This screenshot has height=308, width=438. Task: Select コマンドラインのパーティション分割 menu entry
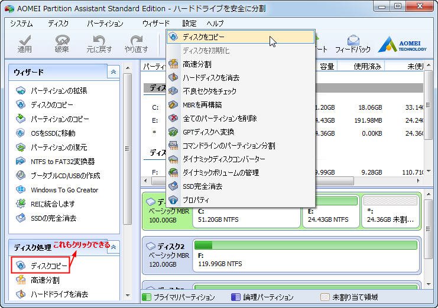pos(241,146)
